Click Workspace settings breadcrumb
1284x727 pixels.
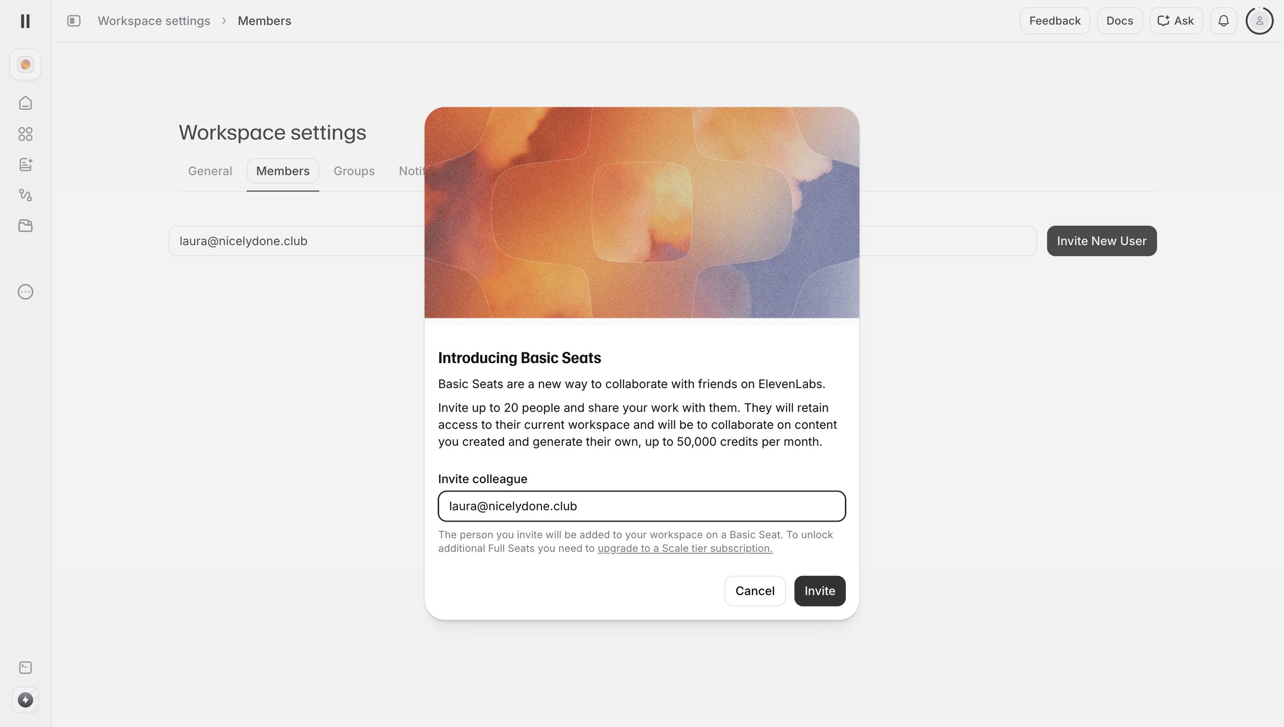coord(154,21)
